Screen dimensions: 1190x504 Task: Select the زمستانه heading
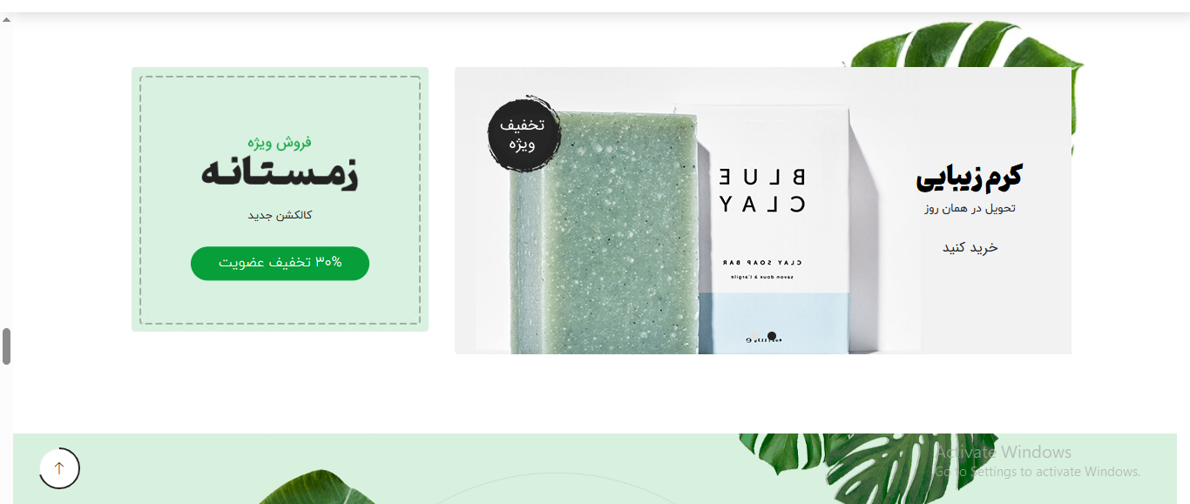pos(280,173)
